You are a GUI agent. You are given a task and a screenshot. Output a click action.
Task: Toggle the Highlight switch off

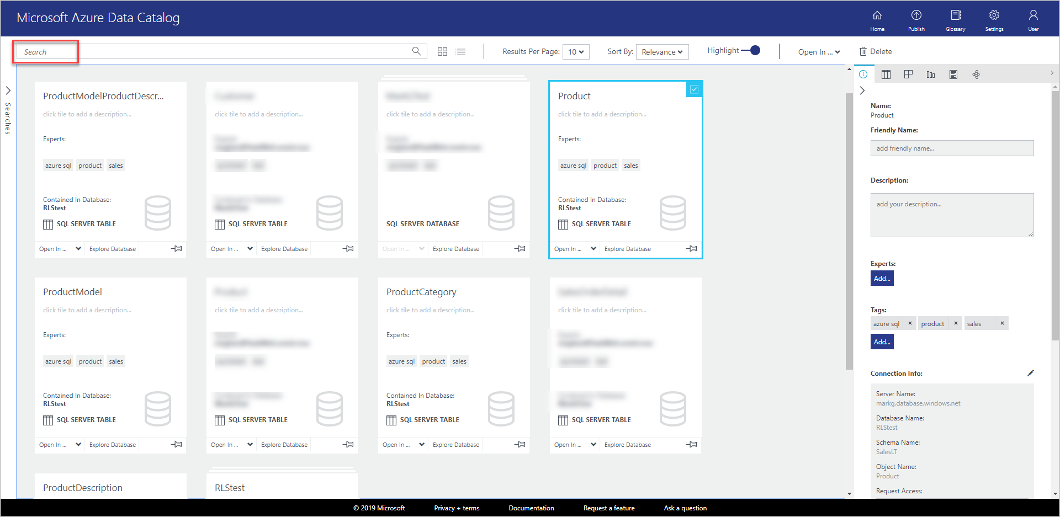coord(754,50)
